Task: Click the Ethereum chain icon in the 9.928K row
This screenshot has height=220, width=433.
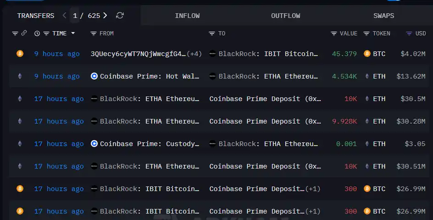Action: [20, 121]
